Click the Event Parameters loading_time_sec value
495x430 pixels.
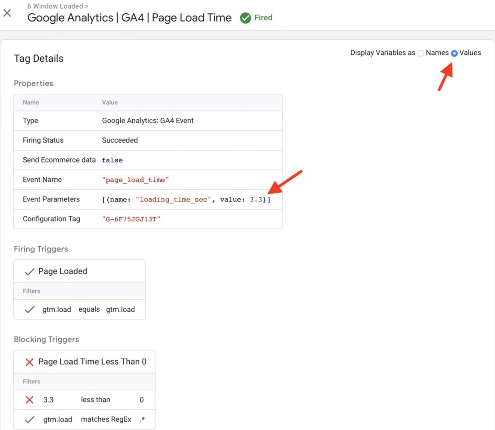pos(186,200)
